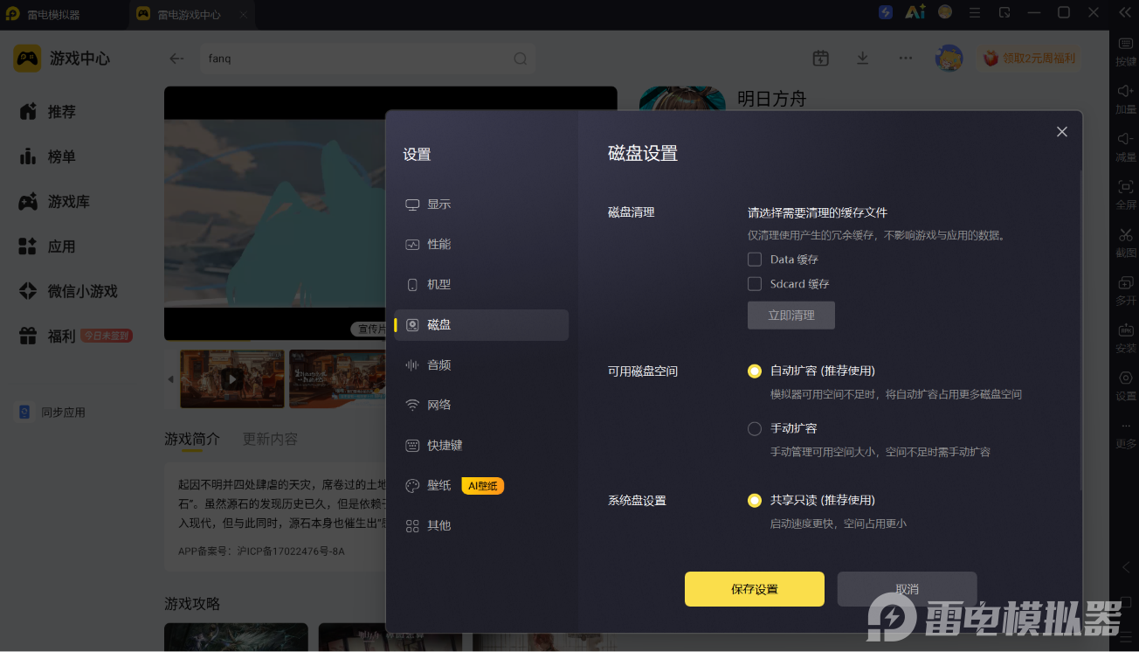The width and height of the screenshot is (1139, 652).
Task: Click the settings dialog vertical scrollbar
Action: [x=1080, y=332]
